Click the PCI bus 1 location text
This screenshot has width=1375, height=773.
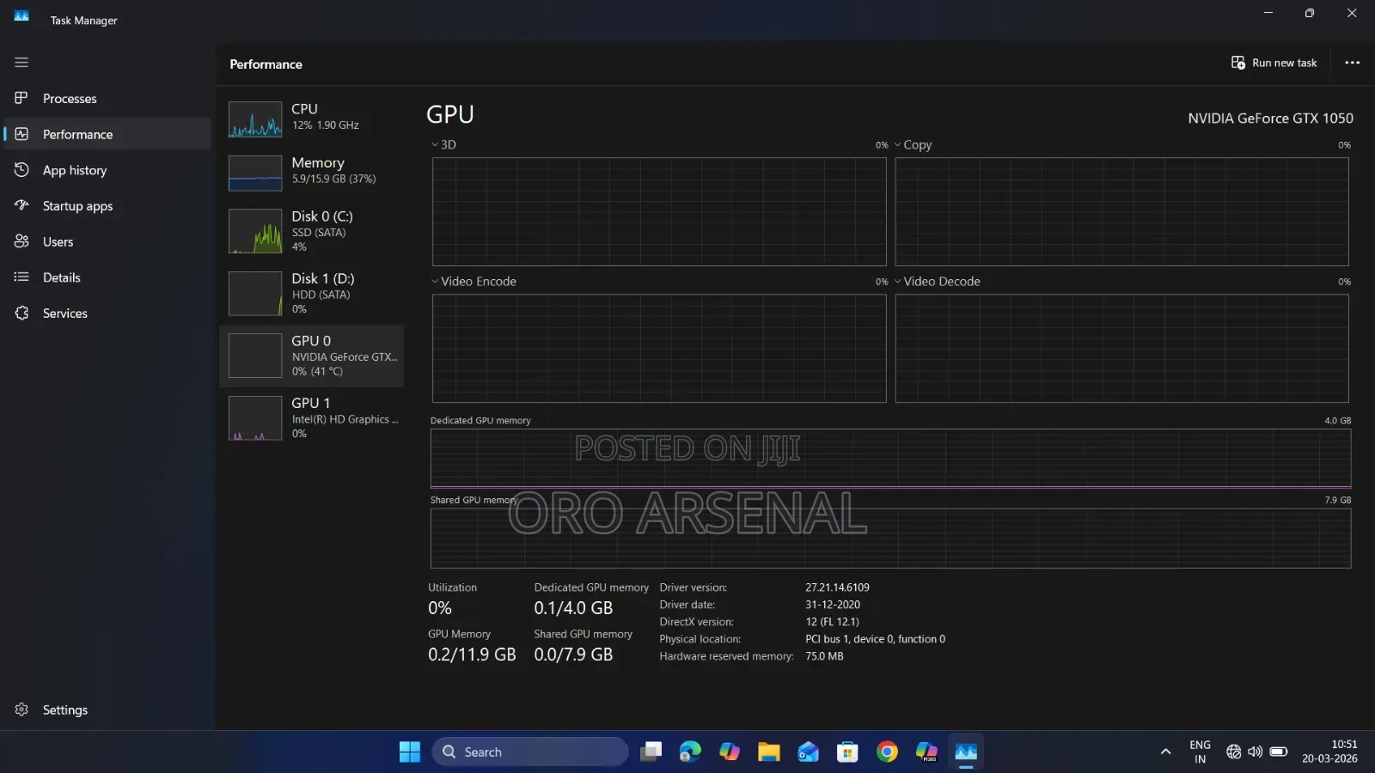click(875, 639)
